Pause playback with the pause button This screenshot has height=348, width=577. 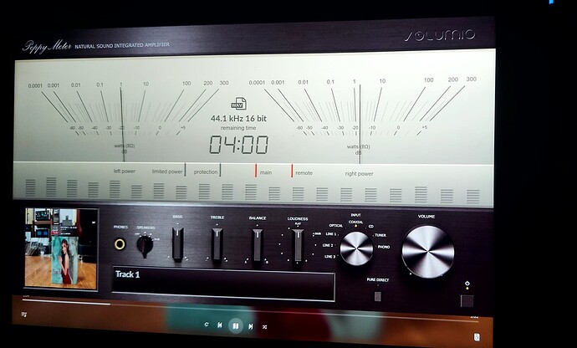pos(236,326)
